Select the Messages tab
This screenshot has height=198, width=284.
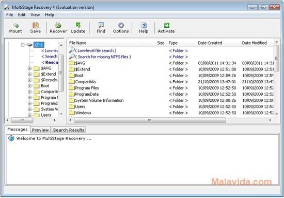point(18,129)
